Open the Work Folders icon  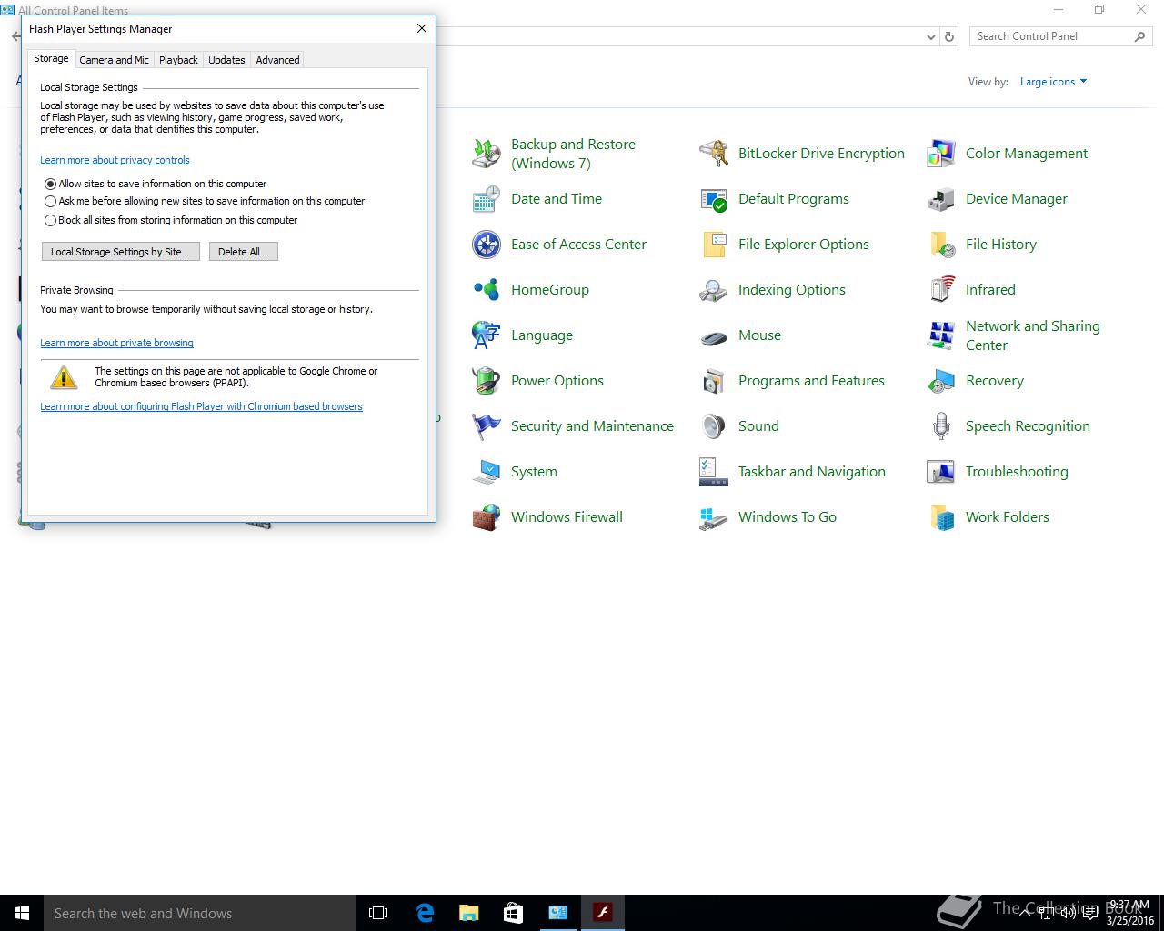(x=941, y=517)
